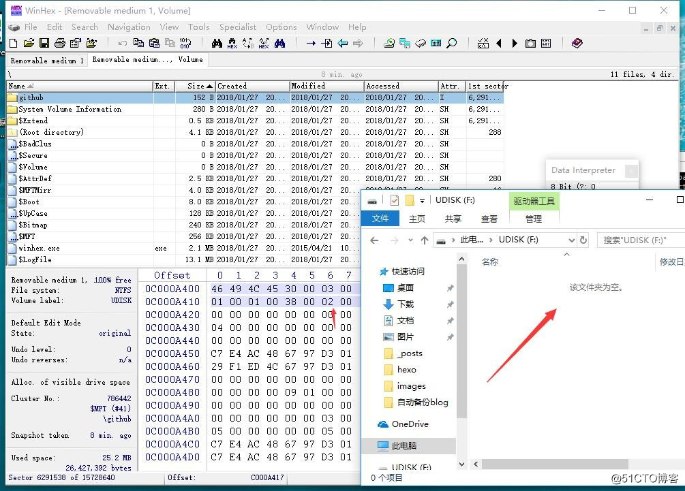Click the Open disk icon
The width and height of the screenshot is (685, 491).
pyautogui.click(x=389, y=43)
